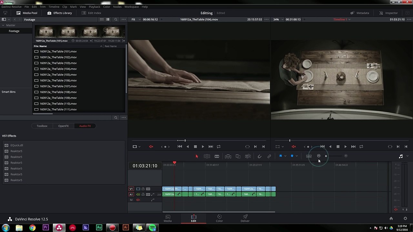This screenshot has height=232, width=413.
Task: Toggle the snapping magnet icon
Action: click(259, 156)
